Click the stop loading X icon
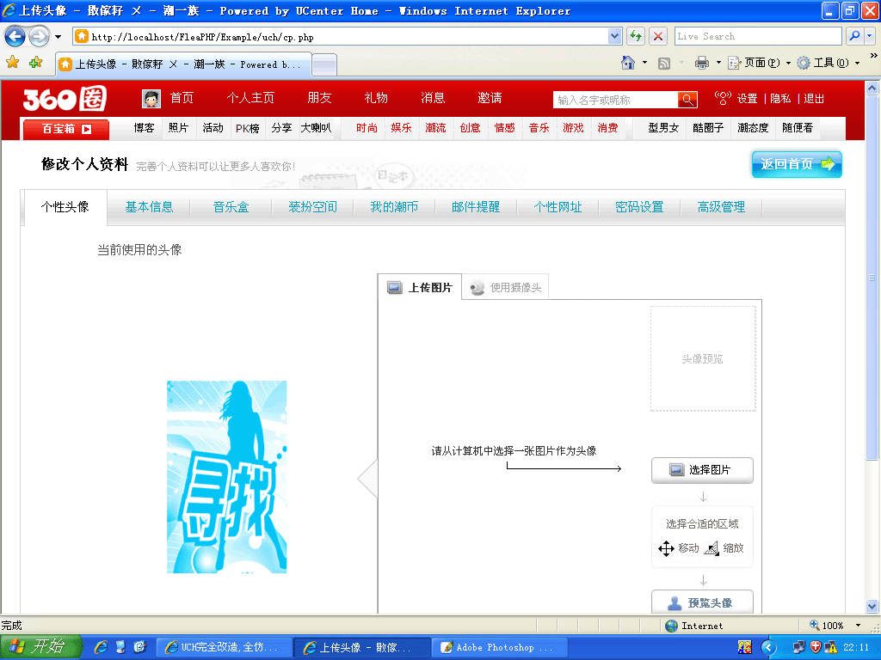This screenshot has width=881, height=660. [x=658, y=36]
